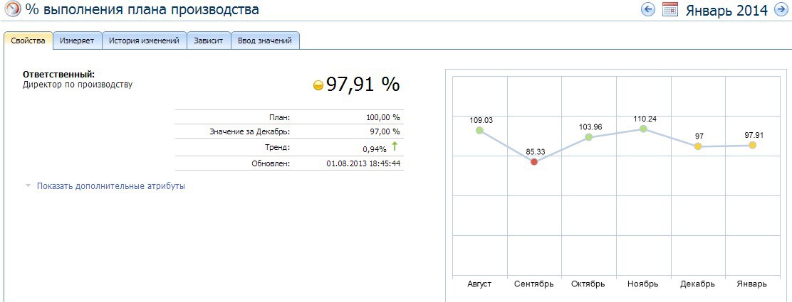Click the Январь 2014 period label
The image size is (792, 302).
click(x=726, y=10)
